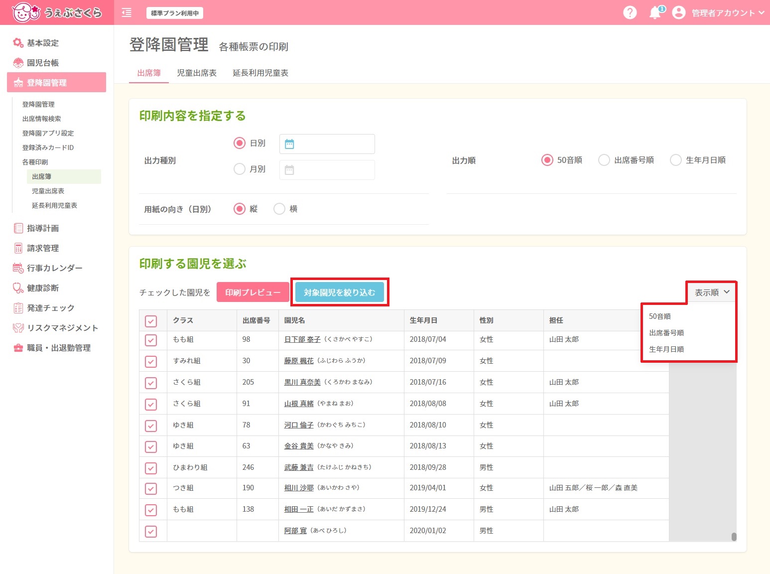The height and width of the screenshot is (574, 770).
Task: Click the 対象園児を絞り込む button
Action: pyautogui.click(x=340, y=292)
